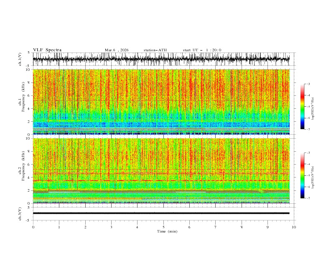Click the ch.3 flat voltage trace
331x255 pixels.
point(161,213)
